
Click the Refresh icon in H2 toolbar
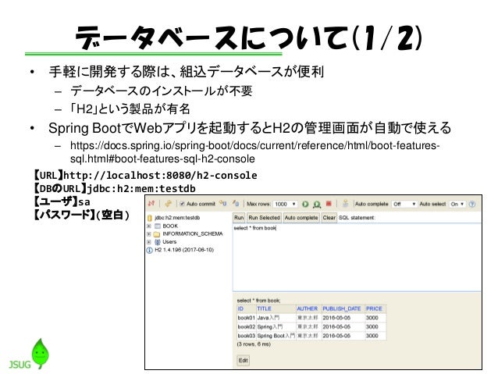tap(169, 204)
